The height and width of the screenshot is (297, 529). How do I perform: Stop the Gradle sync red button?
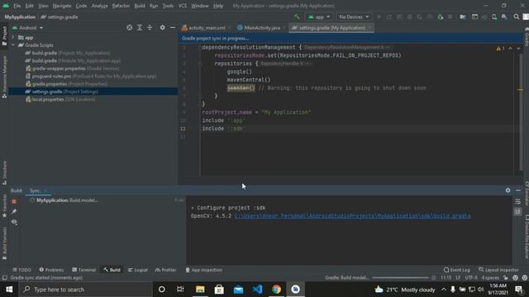(14, 201)
